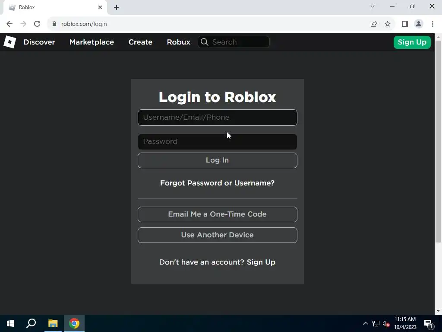The width and height of the screenshot is (442, 332).
Task: Click the muted volume tray icon
Action: coord(386,323)
